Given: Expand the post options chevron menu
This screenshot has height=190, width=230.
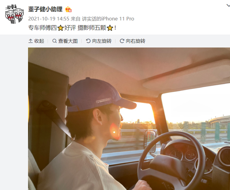Looking at the screenshot, I should pyautogui.click(x=228, y=6).
